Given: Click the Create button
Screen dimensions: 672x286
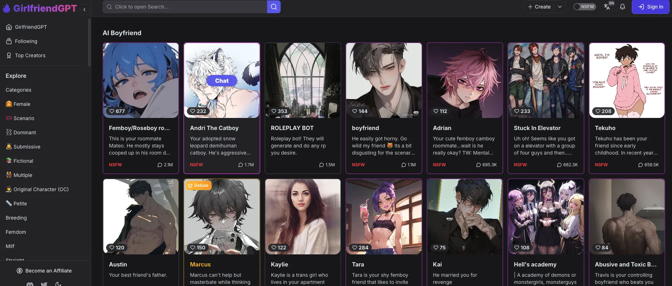Looking at the screenshot, I should click(539, 7).
